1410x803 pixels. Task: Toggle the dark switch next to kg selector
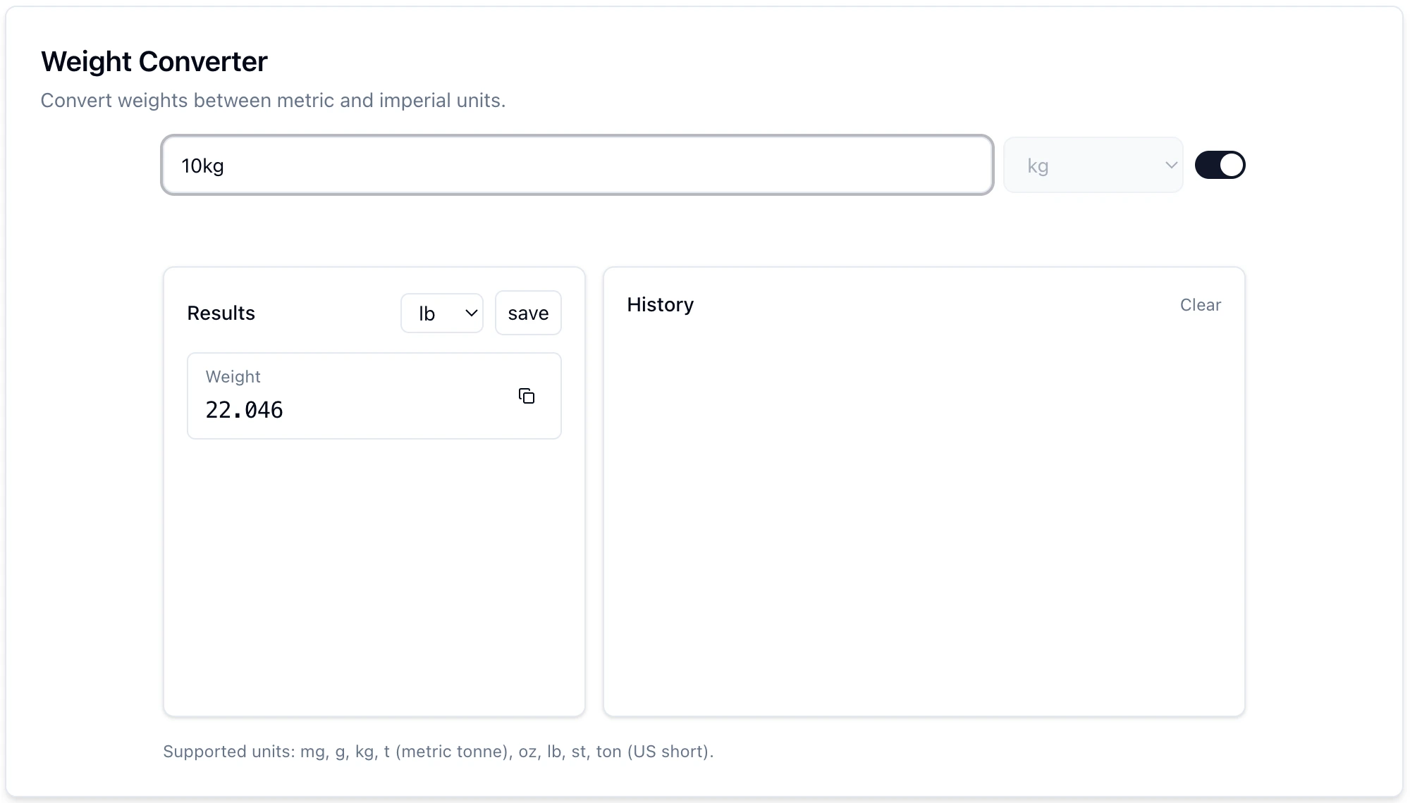click(x=1220, y=165)
